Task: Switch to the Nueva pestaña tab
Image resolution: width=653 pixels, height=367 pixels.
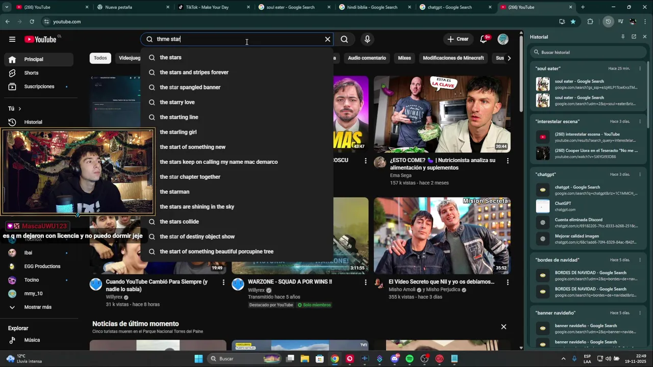Action: pos(133,7)
